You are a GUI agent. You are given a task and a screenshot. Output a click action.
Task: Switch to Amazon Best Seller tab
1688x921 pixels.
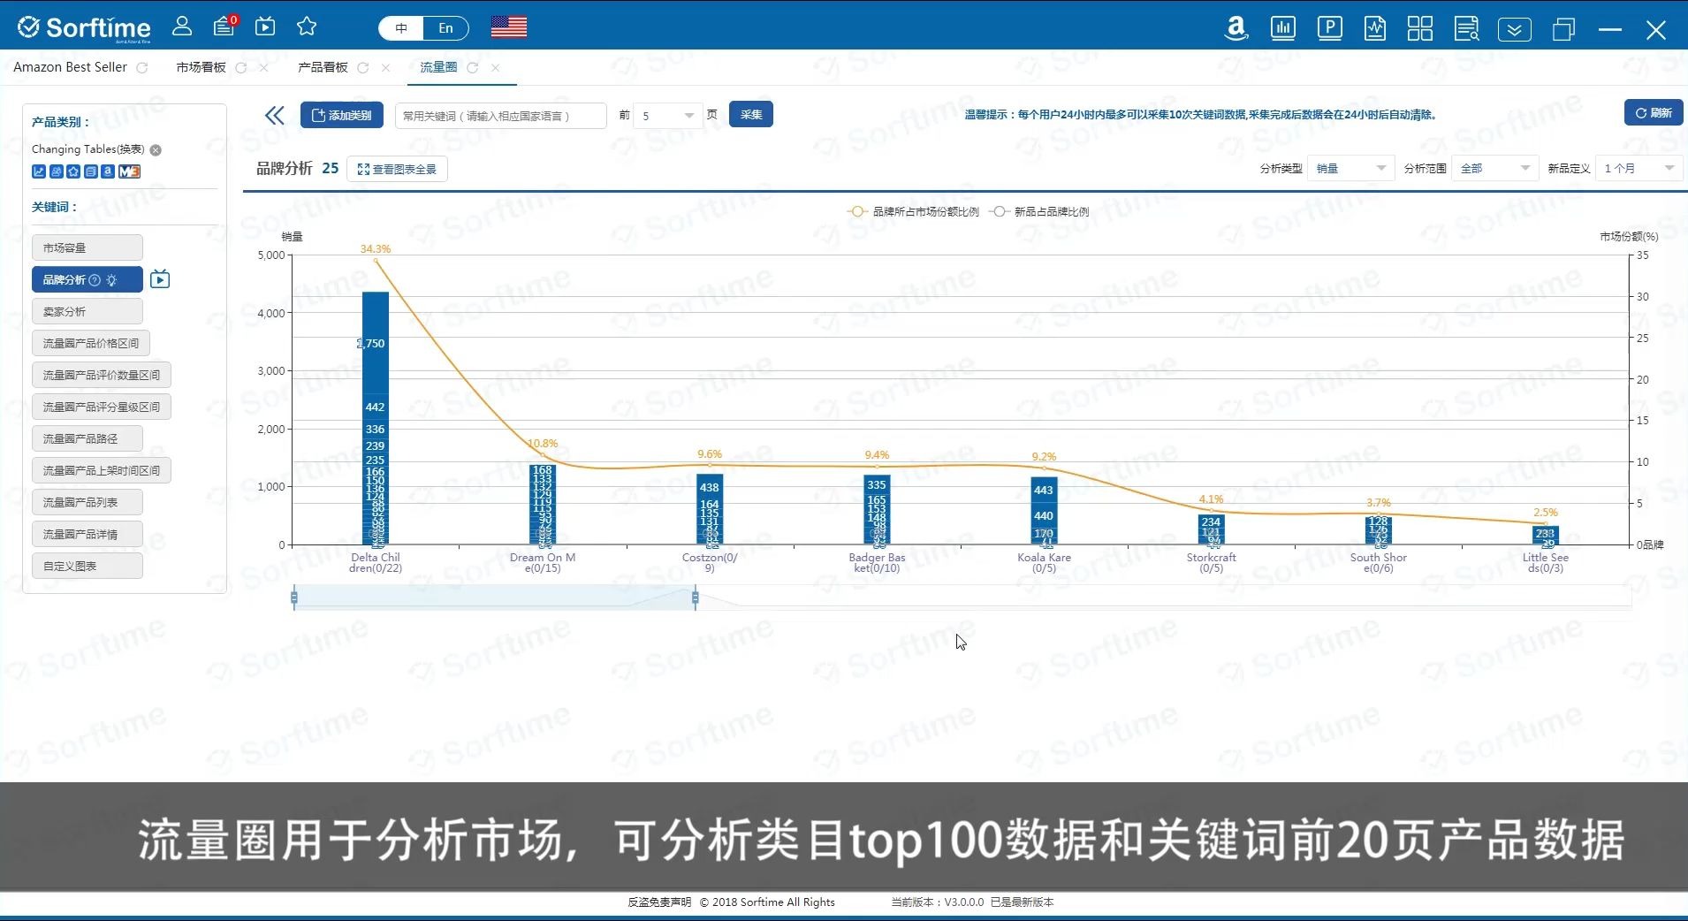[x=70, y=67]
